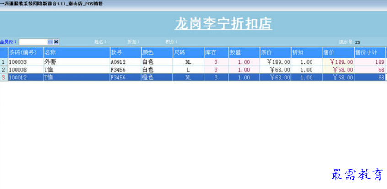
Task: Click quantity 1.00 in row 100003
Action: (244, 62)
